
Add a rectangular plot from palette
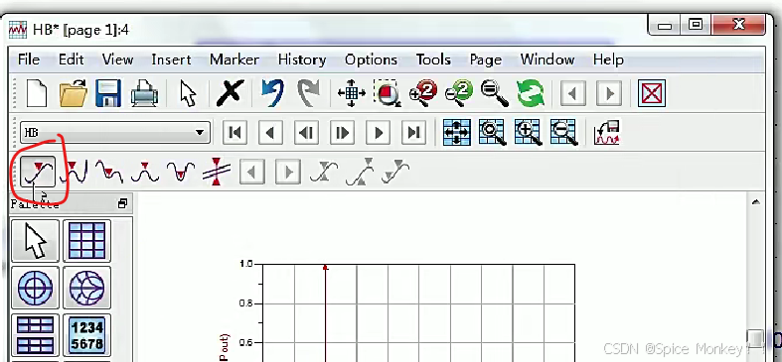(x=86, y=240)
